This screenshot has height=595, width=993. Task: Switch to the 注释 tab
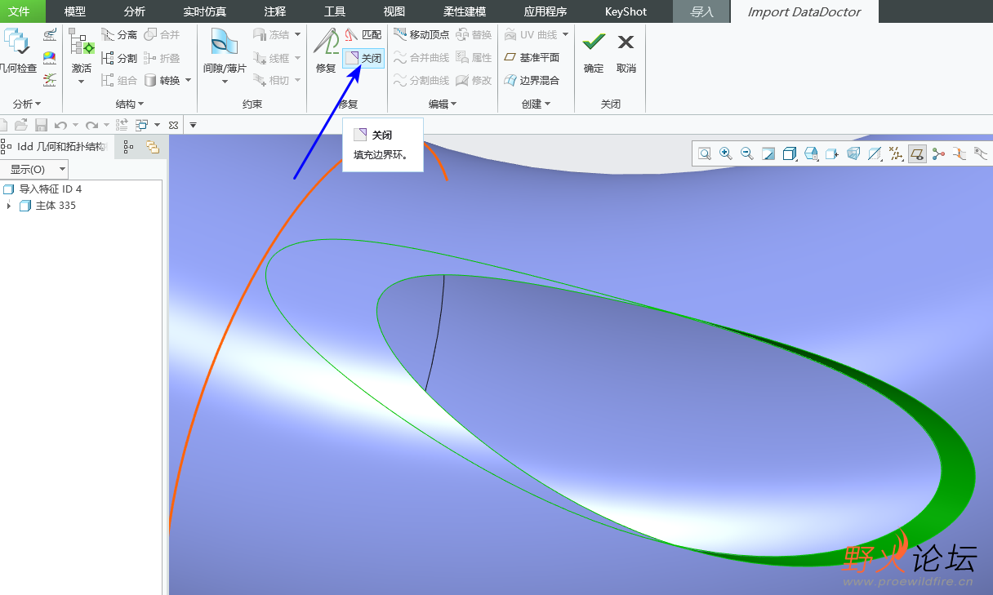pyautogui.click(x=275, y=11)
